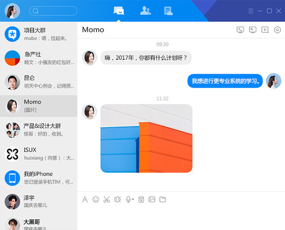Open the ISUX conversation
The width and height of the screenshot is (285, 230).
(39, 154)
